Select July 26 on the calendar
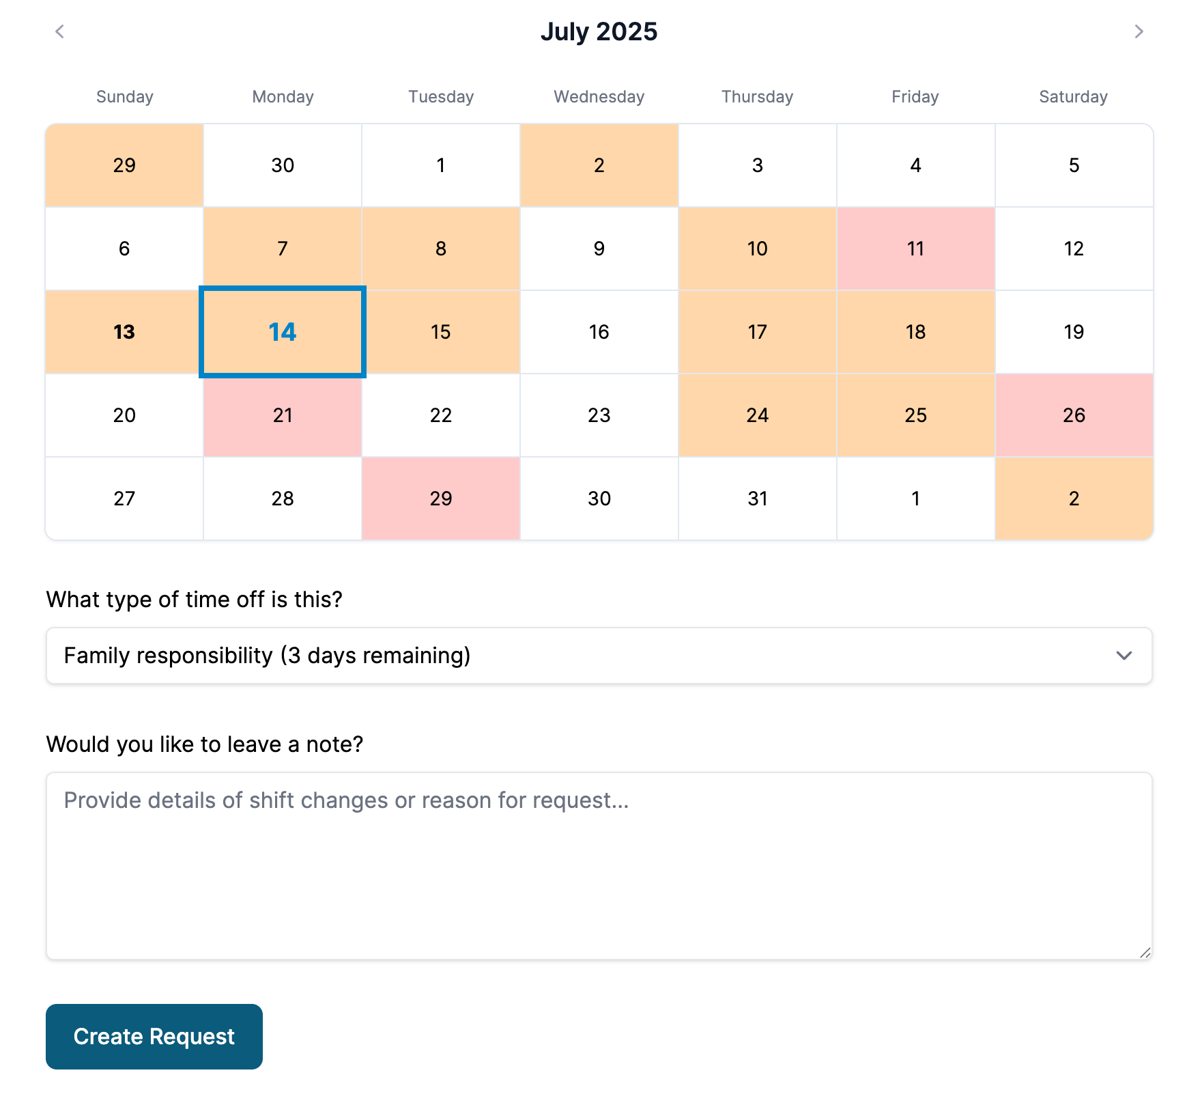This screenshot has height=1105, width=1200. pos(1073,415)
